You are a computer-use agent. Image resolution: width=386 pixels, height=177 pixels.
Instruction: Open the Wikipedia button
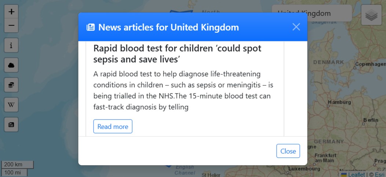(x=11, y=105)
